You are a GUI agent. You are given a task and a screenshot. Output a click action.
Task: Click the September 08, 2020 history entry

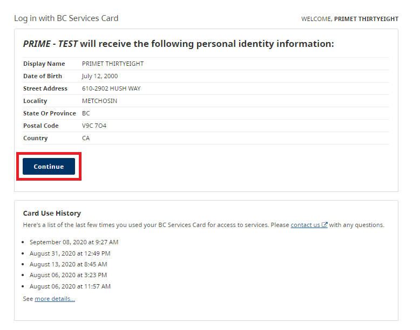click(x=74, y=242)
